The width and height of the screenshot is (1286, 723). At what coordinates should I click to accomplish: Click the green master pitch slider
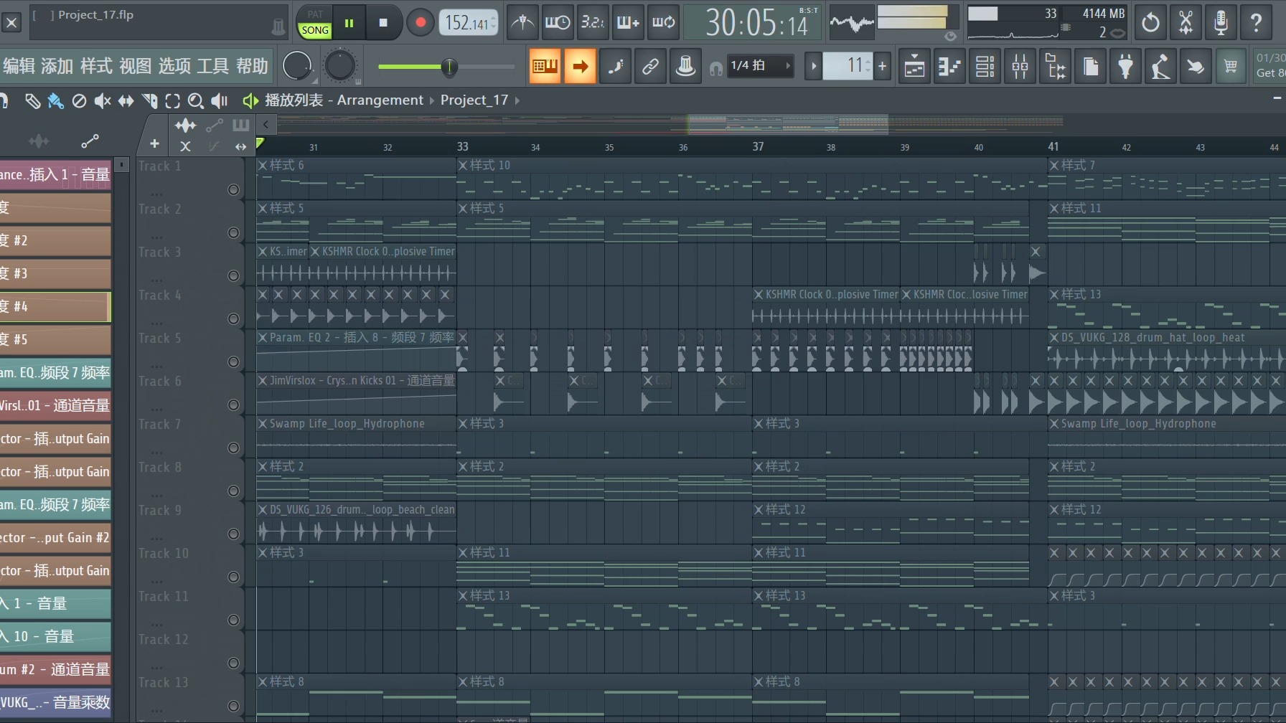[448, 67]
